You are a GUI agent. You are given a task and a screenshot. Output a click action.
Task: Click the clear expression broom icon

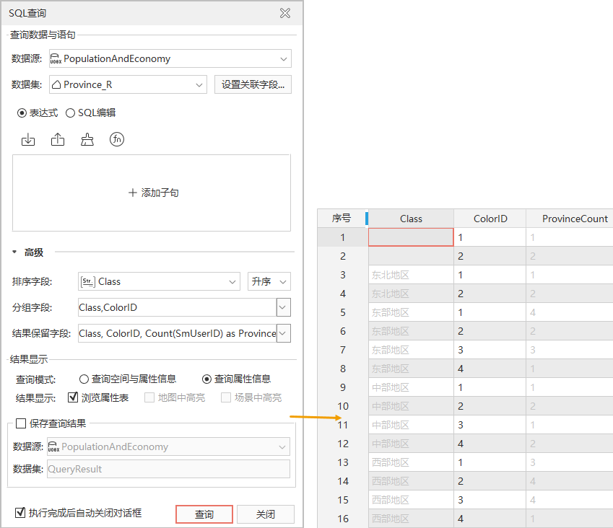[x=87, y=140]
